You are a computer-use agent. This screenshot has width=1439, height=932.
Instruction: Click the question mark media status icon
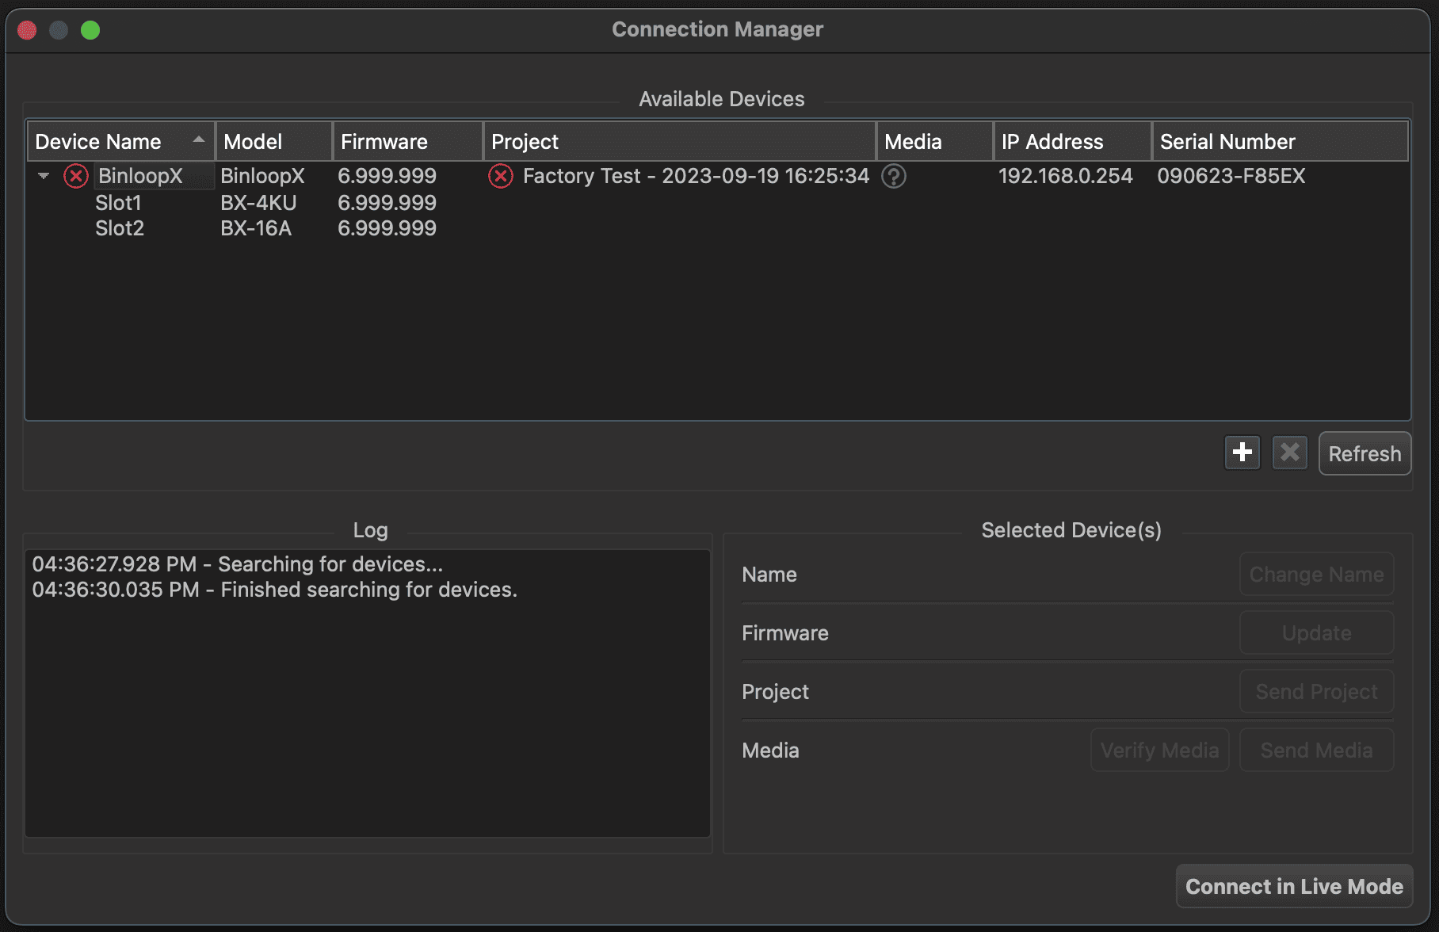click(894, 176)
